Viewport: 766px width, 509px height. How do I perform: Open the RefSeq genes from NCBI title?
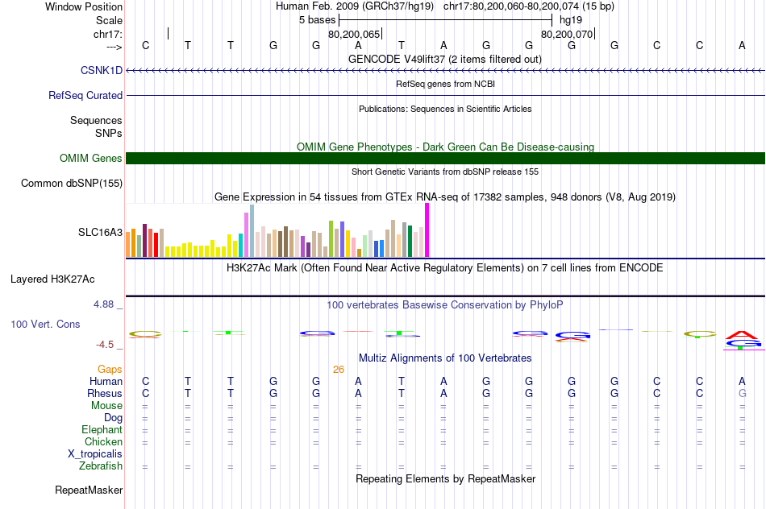tap(445, 84)
